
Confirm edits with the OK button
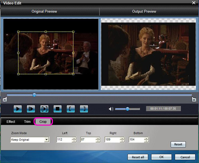click(x=161, y=157)
